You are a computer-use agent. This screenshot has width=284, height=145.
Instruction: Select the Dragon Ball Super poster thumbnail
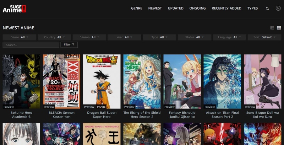102,81
